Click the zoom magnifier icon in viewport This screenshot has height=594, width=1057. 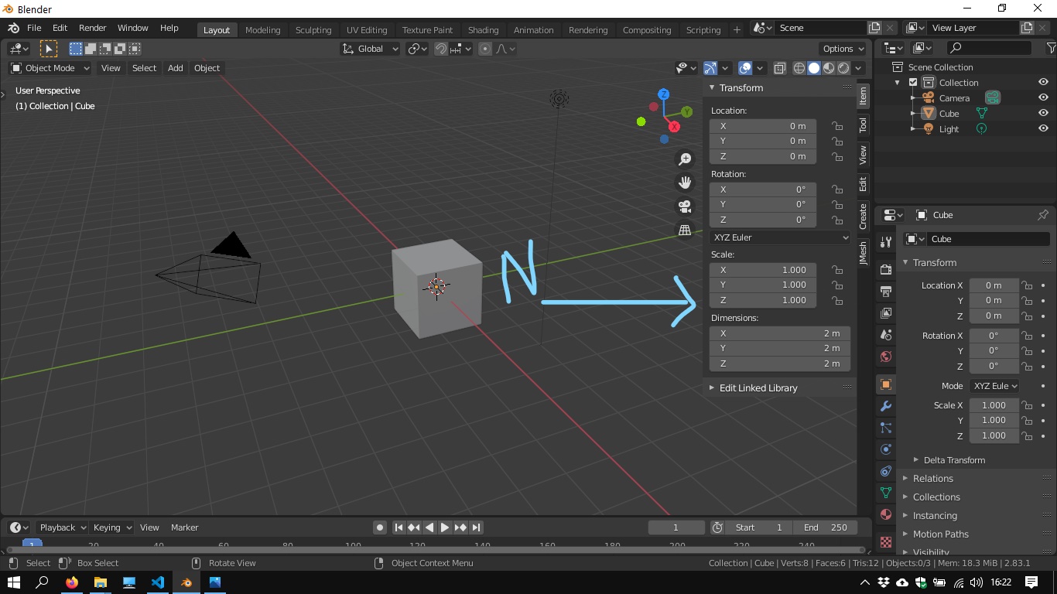click(x=685, y=159)
